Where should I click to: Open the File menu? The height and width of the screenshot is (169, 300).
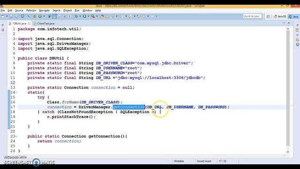3,10
